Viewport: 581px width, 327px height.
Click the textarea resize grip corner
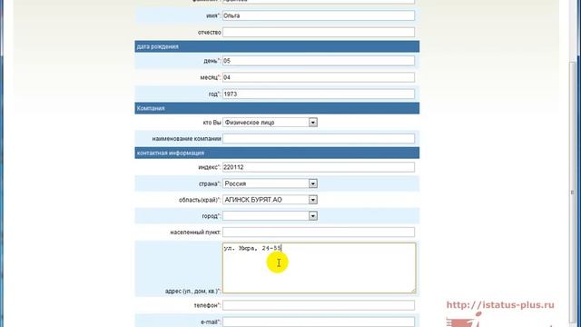pyautogui.click(x=413, y=291)
